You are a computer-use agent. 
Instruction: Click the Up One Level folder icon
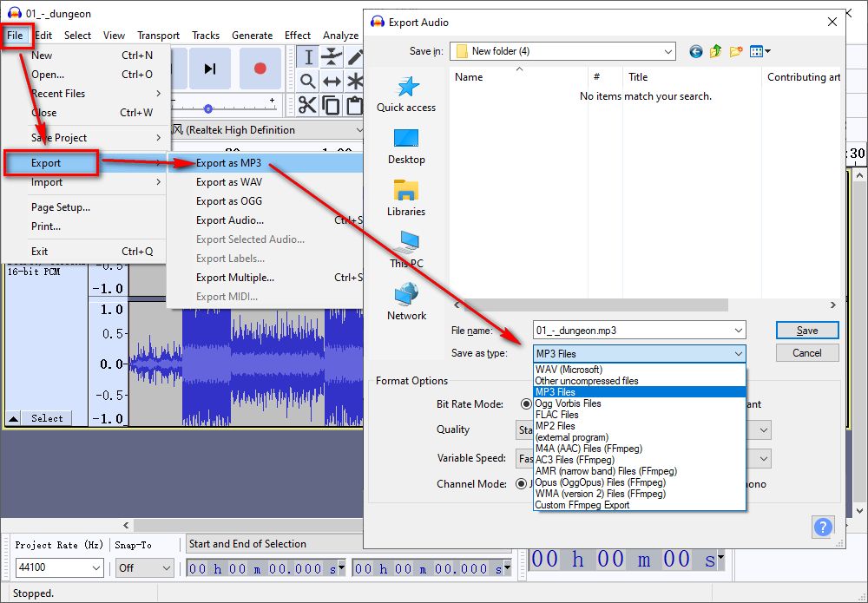[x=715, y=51]
